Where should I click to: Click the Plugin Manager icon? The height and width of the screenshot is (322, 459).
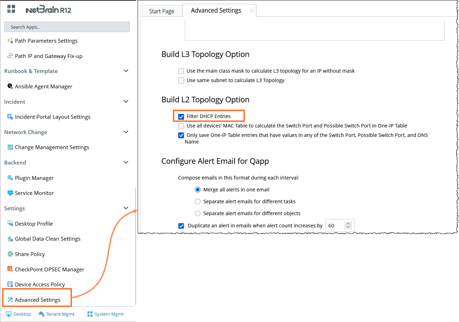[10, 178]
